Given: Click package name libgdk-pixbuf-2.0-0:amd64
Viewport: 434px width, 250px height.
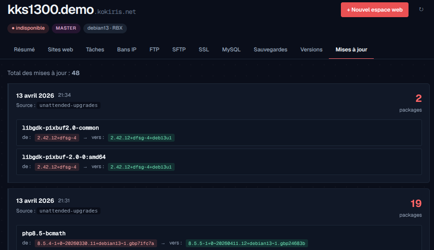Looking at the screenshot, I should tap(64, 157).
